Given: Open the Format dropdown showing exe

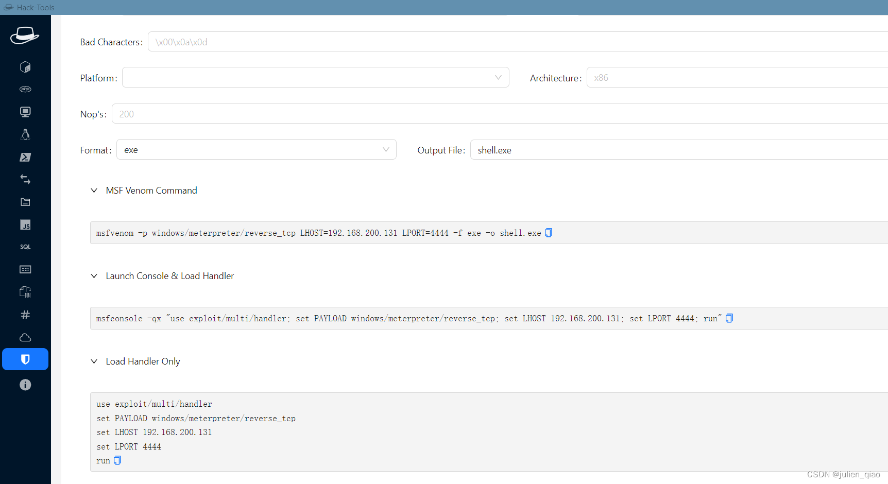Looking at the screenshot, I should [x=257, y=149].
